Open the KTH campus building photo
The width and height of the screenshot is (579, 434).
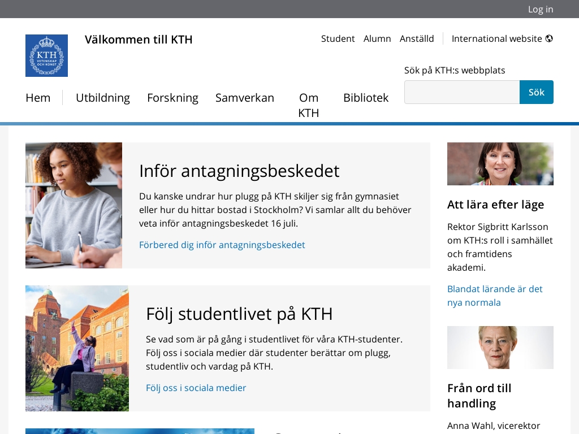click(77, 348)
